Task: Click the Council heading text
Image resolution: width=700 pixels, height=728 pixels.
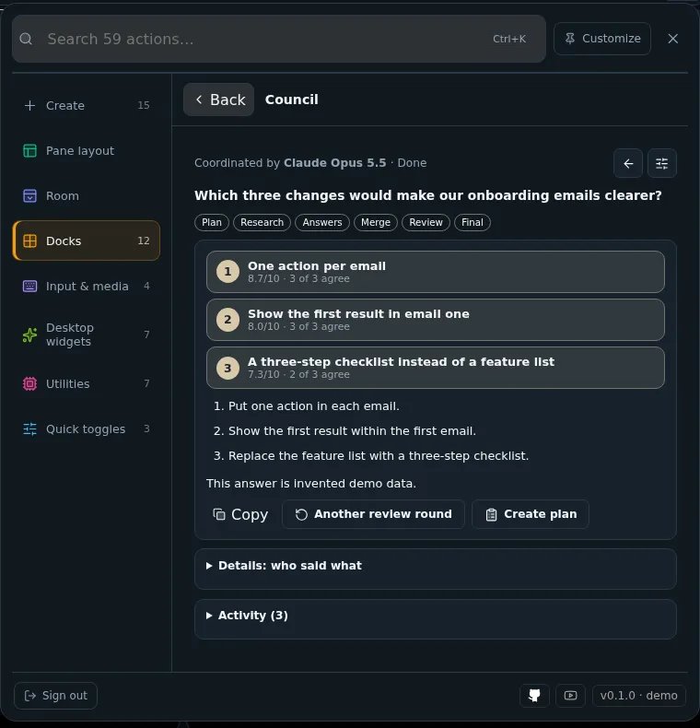Action: 291,100
